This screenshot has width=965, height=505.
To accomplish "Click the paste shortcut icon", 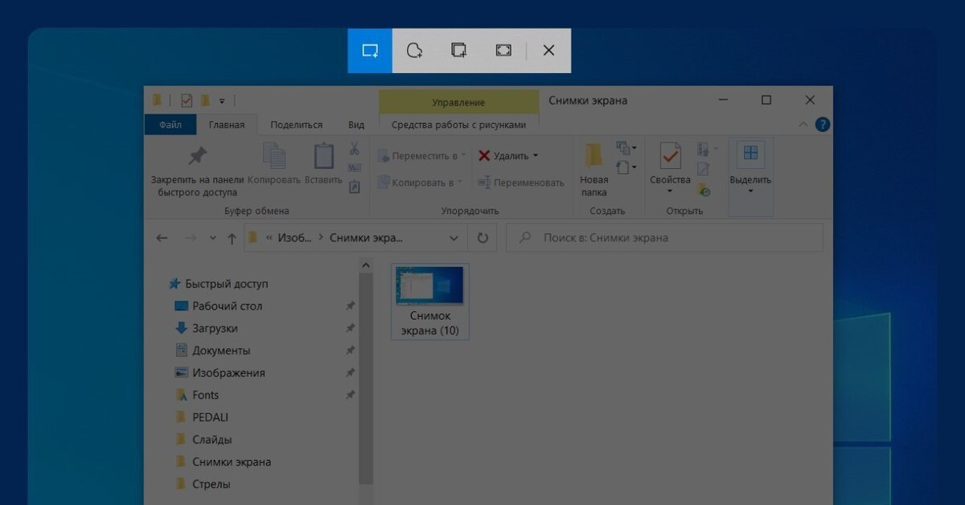I will coord(354,187).
